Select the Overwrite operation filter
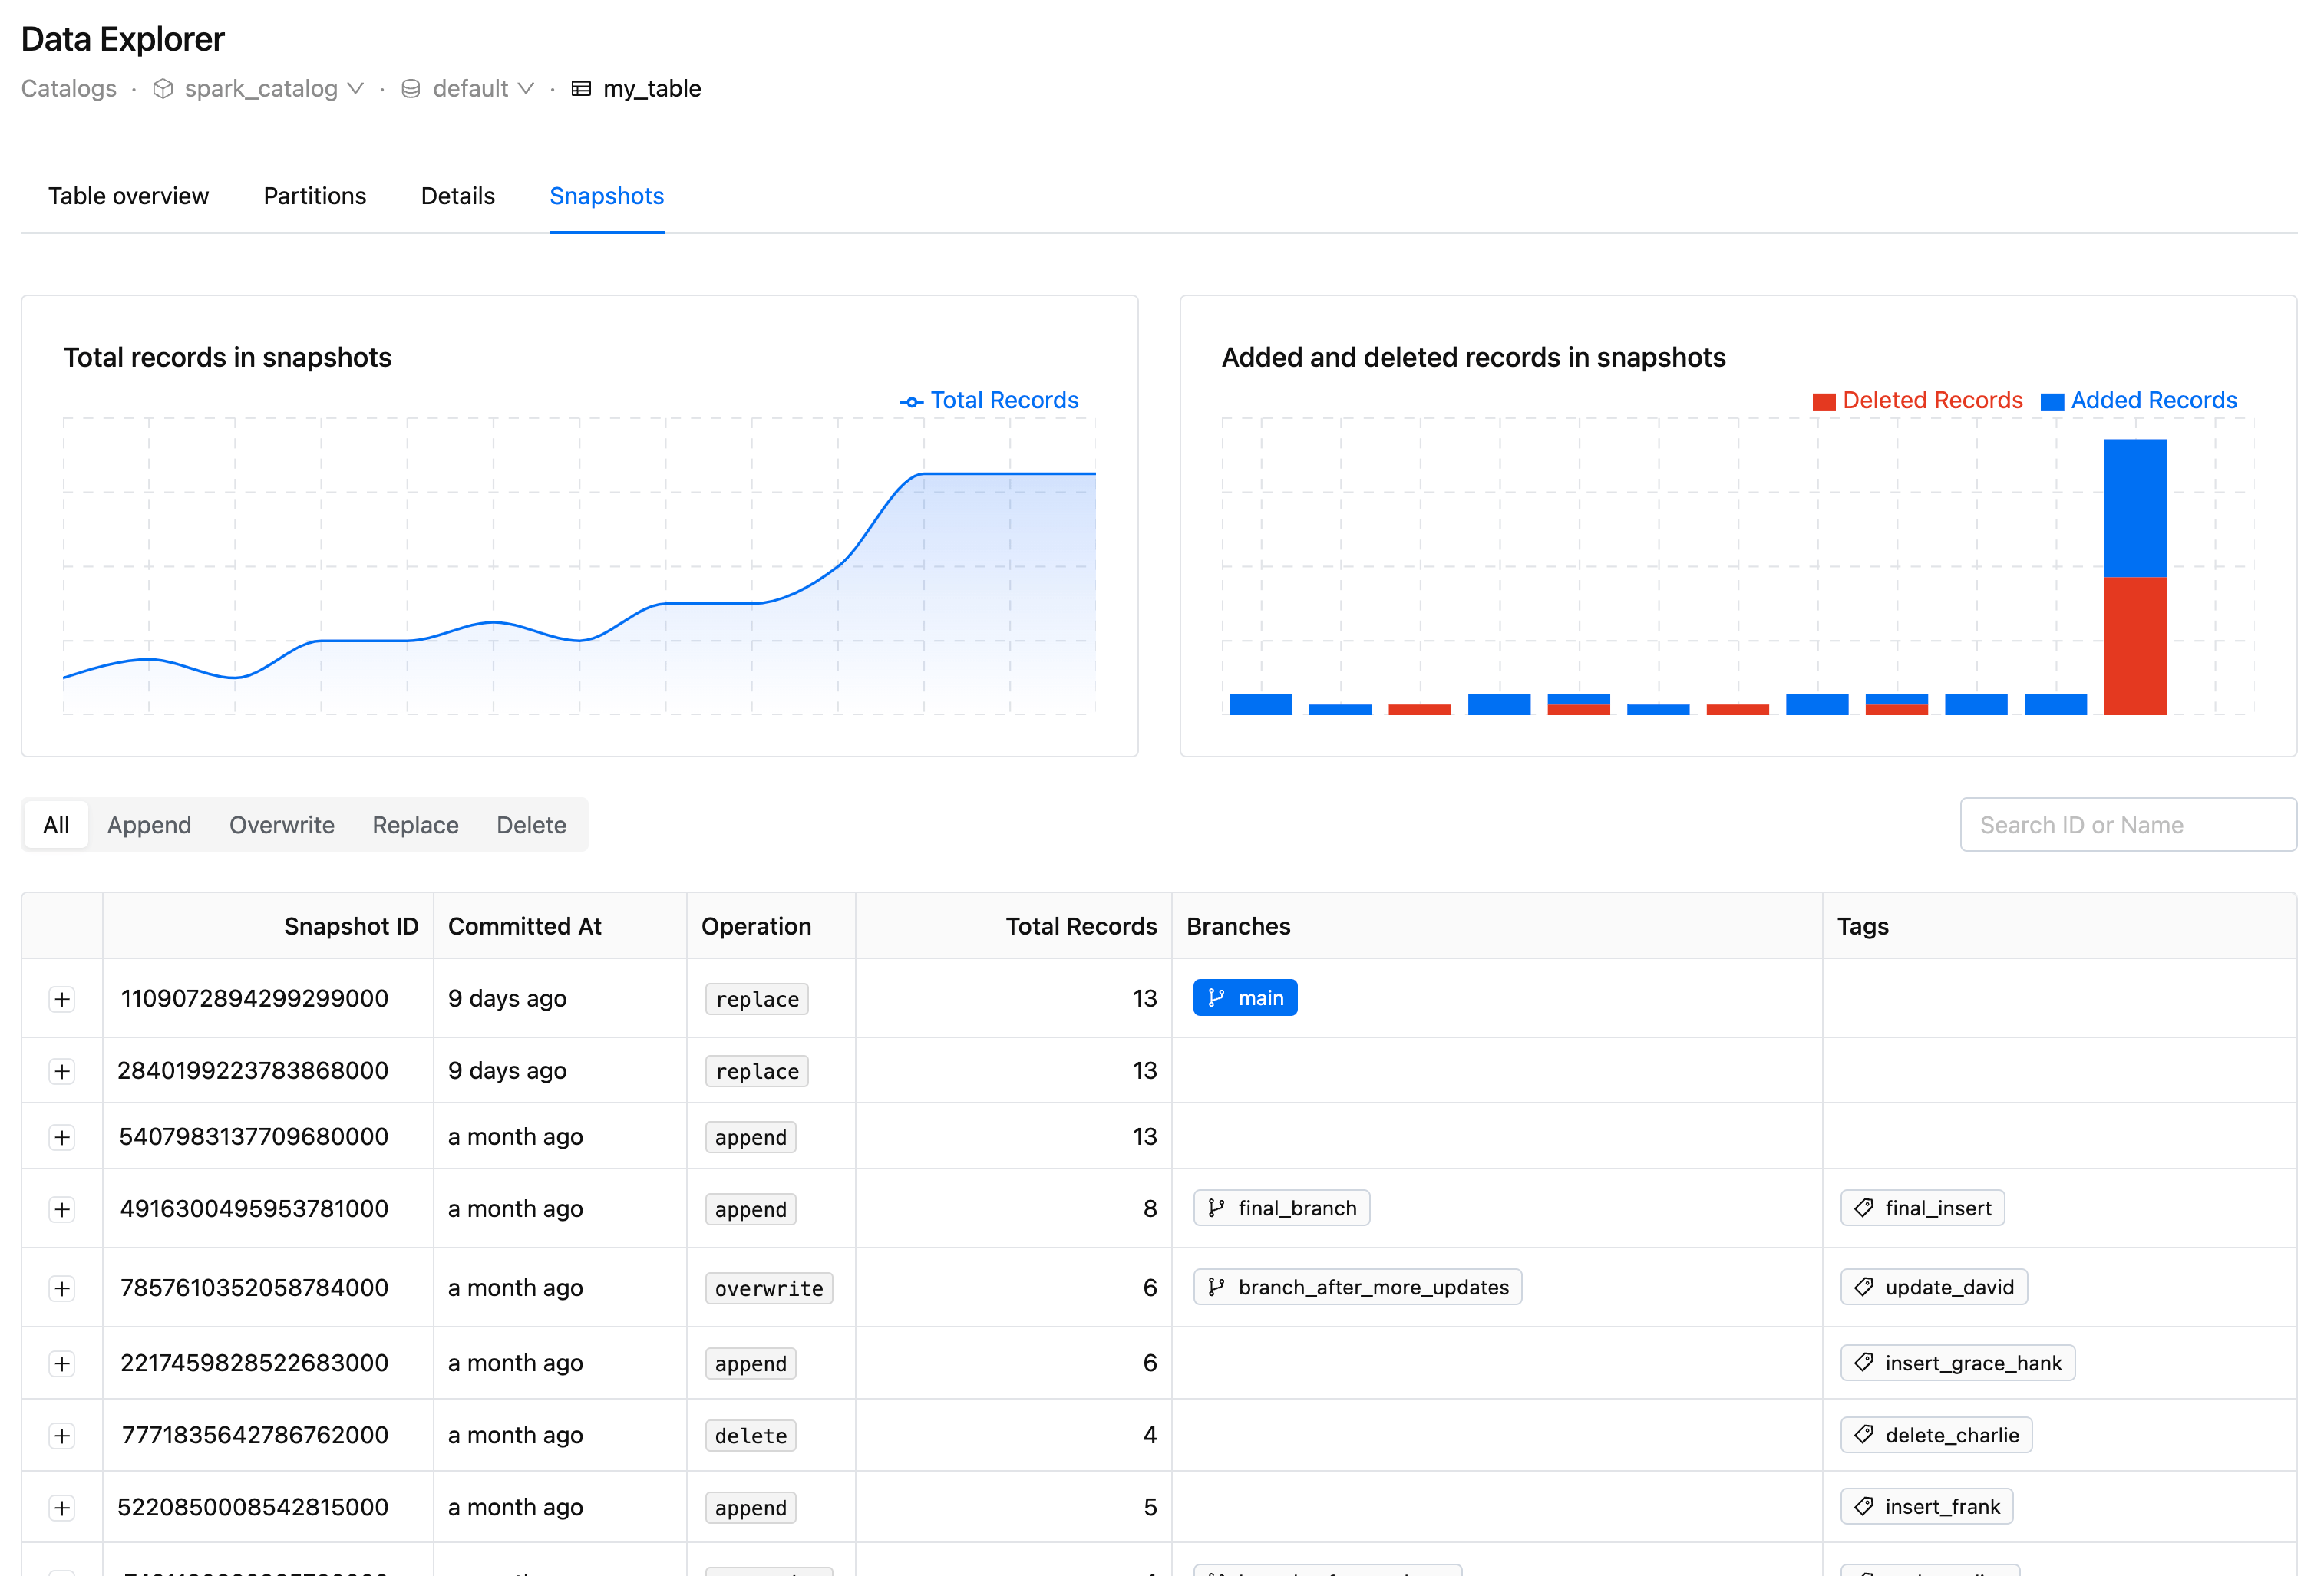This screenshot has width=2324, height=1576. coord(282,825)
